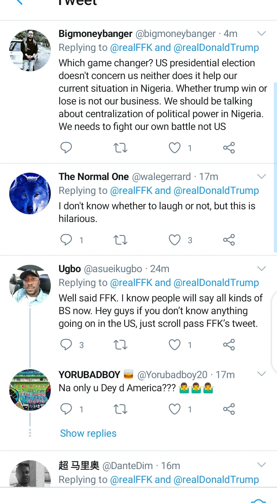Screen dimensions: 277x503
Task: Open options chevron on Bigmoneybanger's tweet
Action: point(262,34)
